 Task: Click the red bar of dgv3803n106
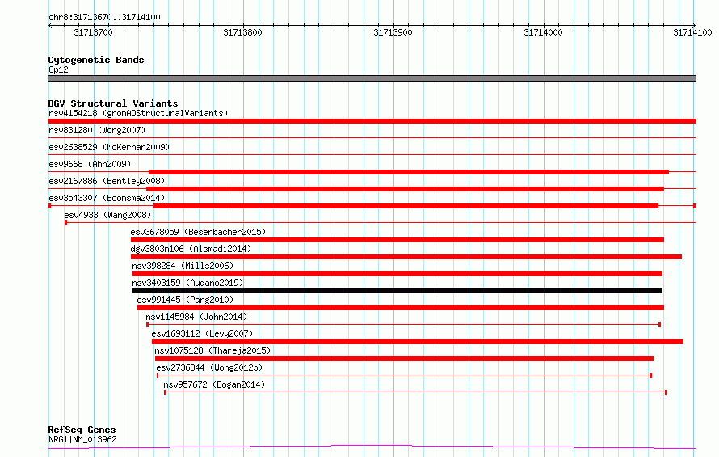tap(406, 257)
